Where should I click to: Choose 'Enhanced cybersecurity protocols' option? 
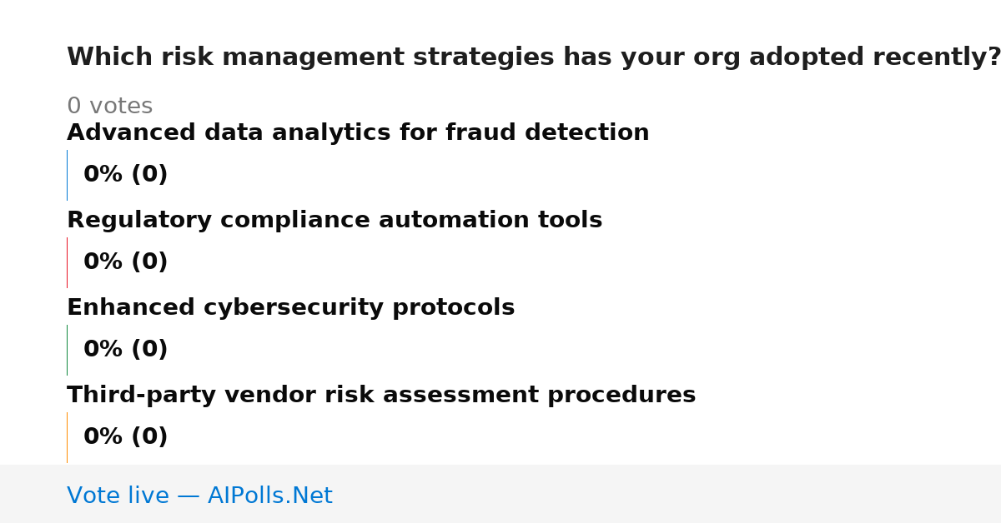[x=290, y=308]
